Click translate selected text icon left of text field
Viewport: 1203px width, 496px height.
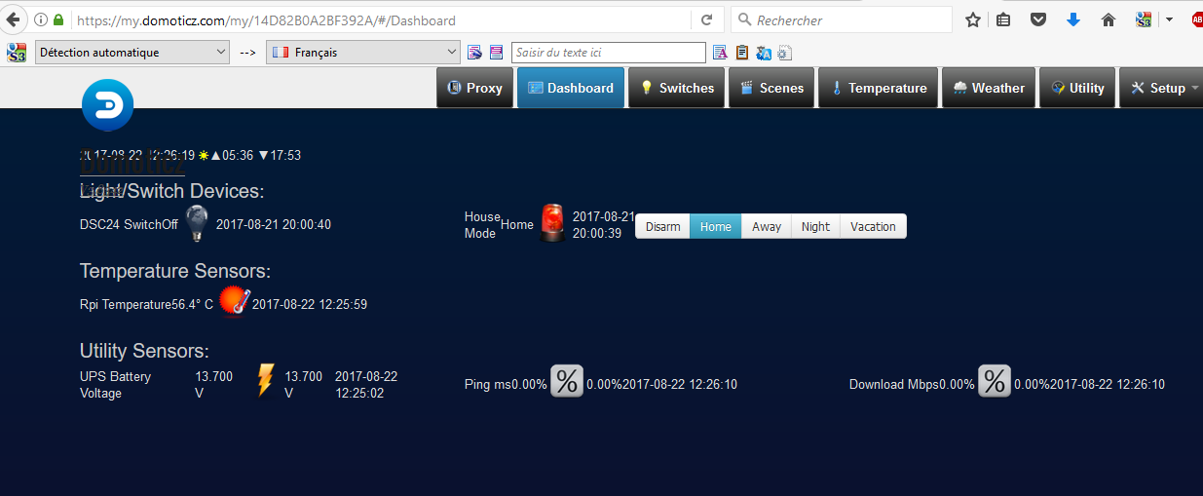pos(474,53)
